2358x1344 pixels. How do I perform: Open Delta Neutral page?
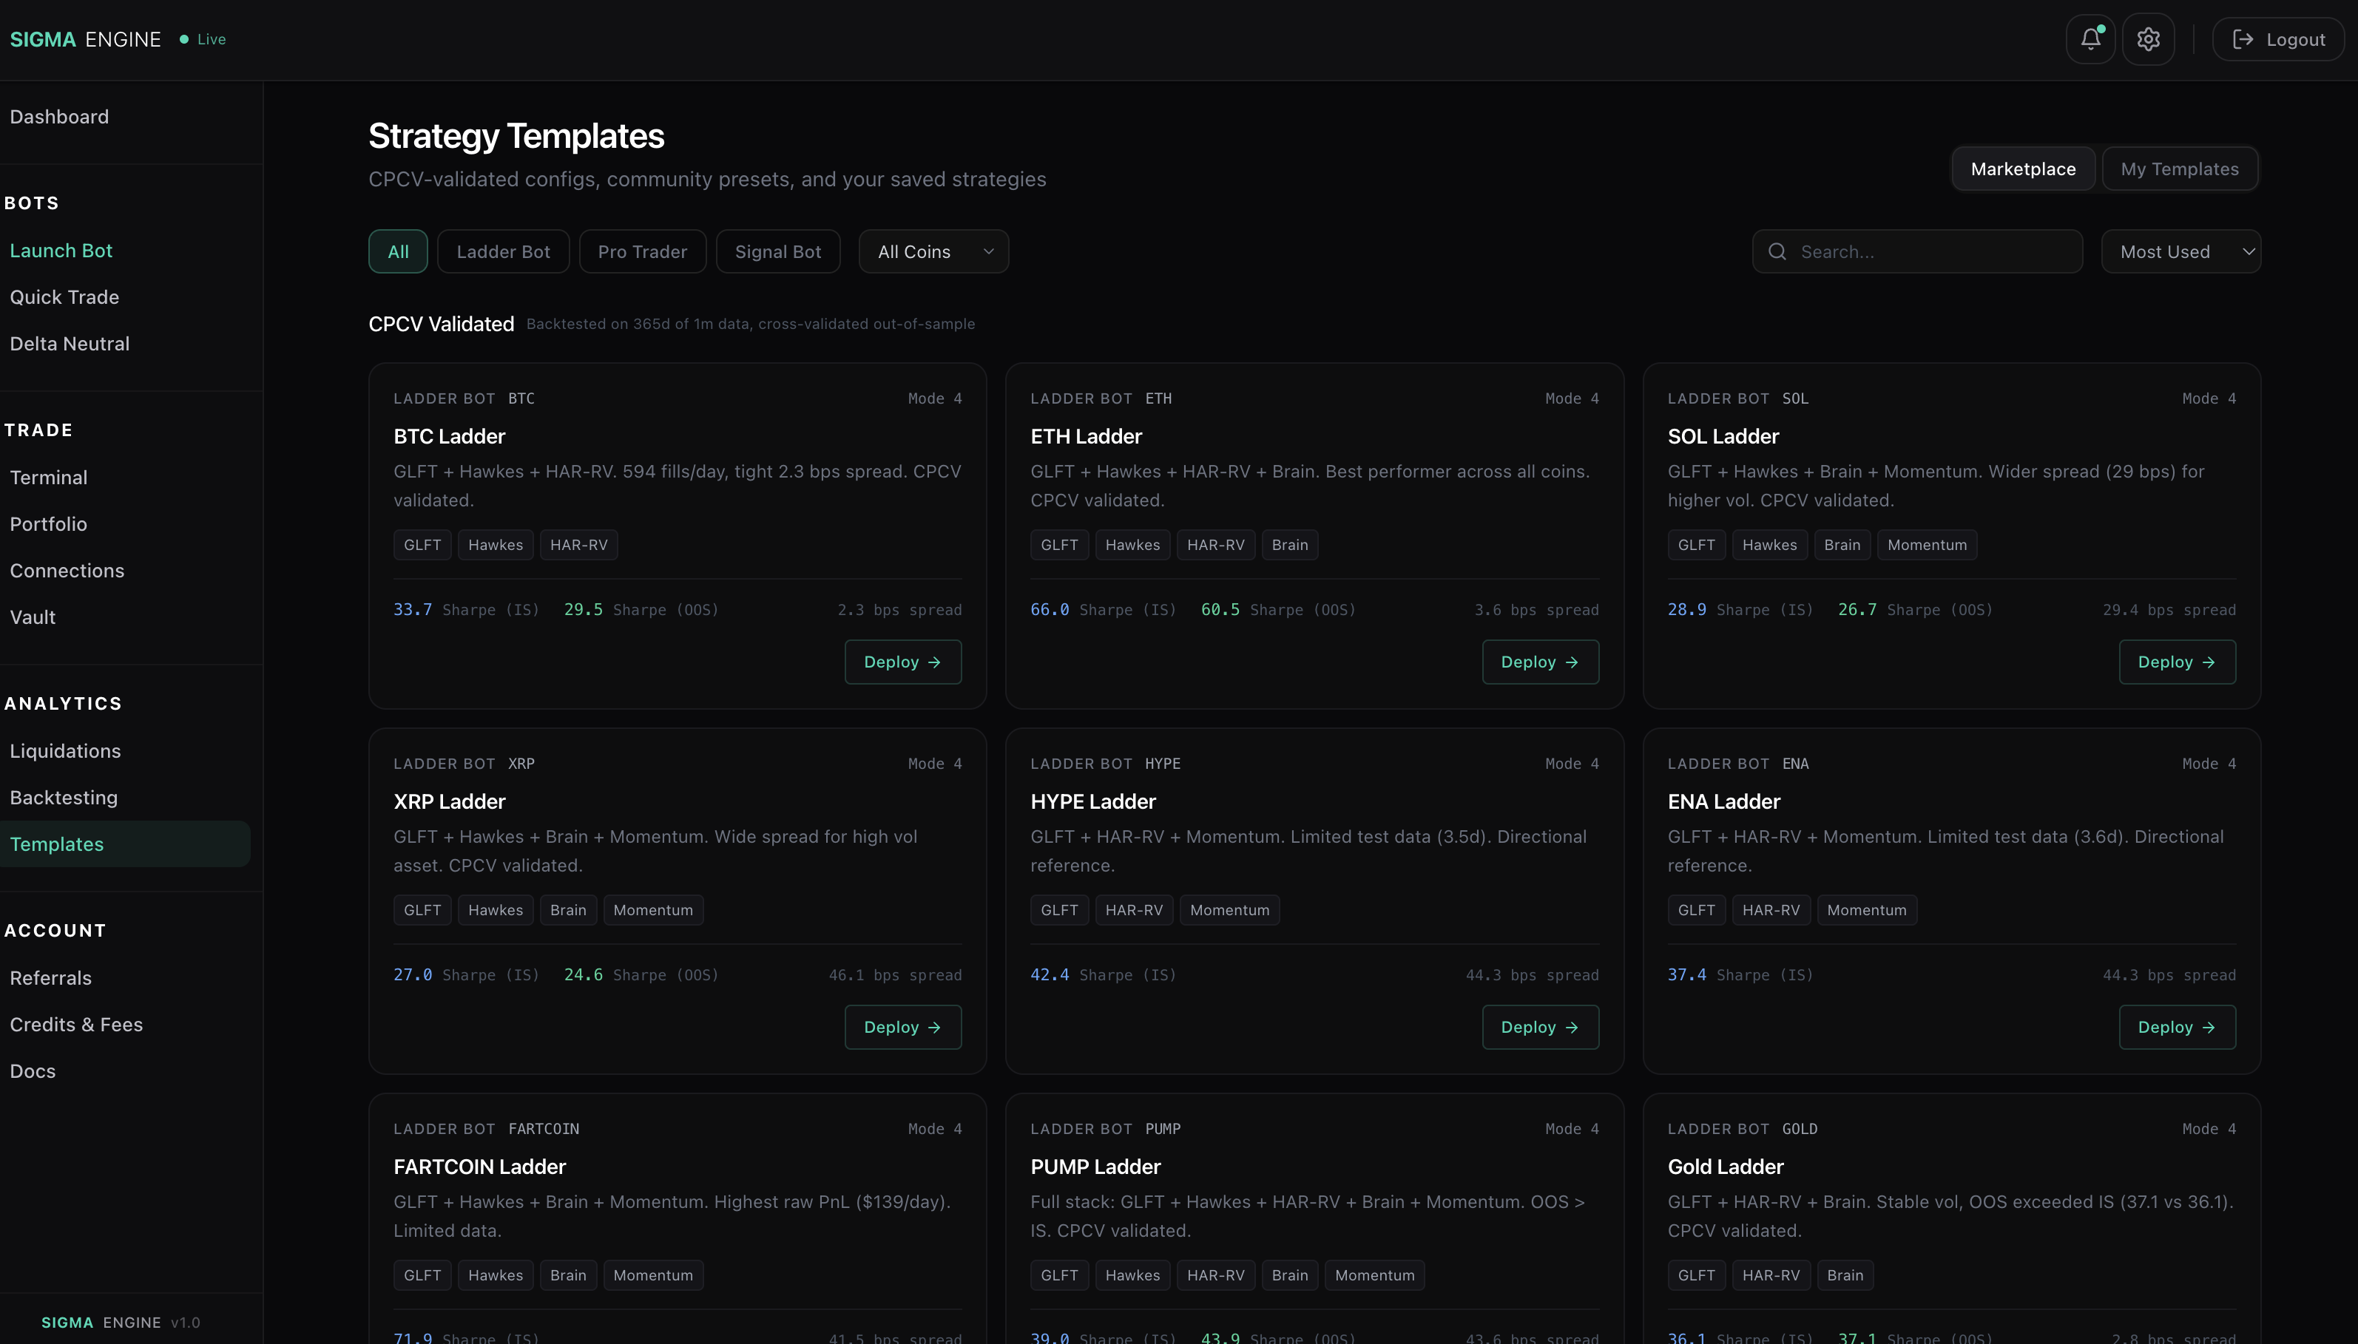[x=70, y=343]
